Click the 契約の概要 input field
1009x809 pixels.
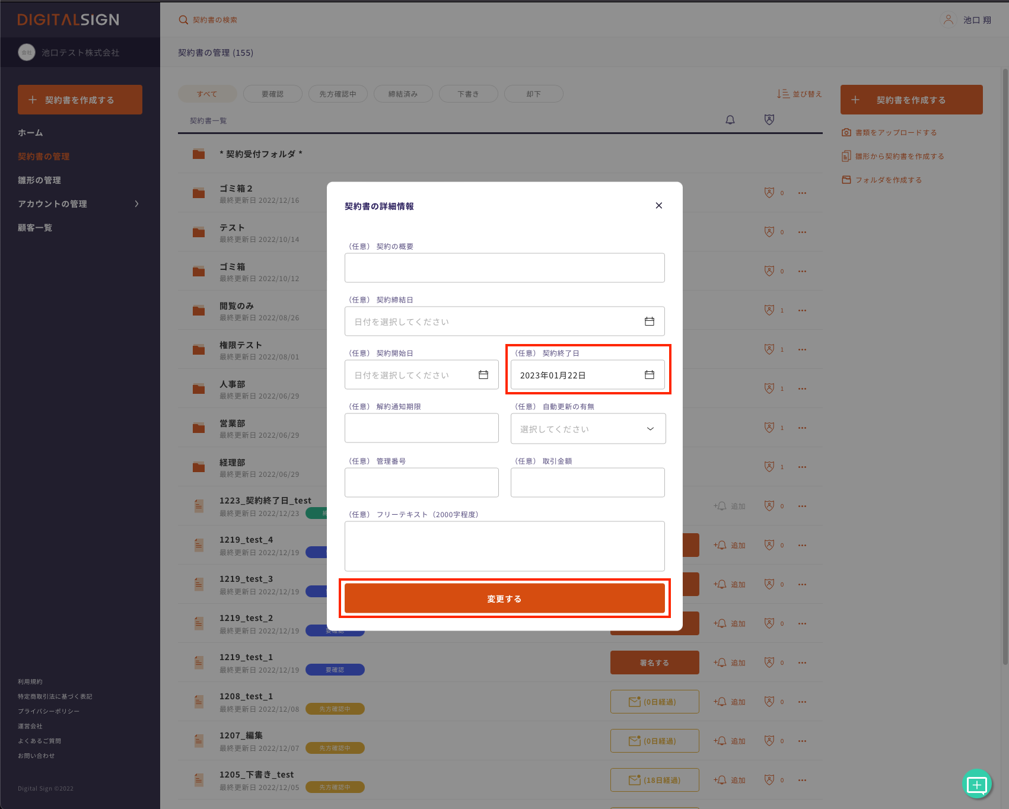pos(504,268)
